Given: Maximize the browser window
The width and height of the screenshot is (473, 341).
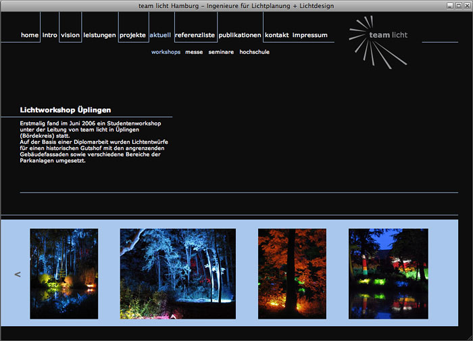Looking at the screenshot, I should [x=459, y=5].
